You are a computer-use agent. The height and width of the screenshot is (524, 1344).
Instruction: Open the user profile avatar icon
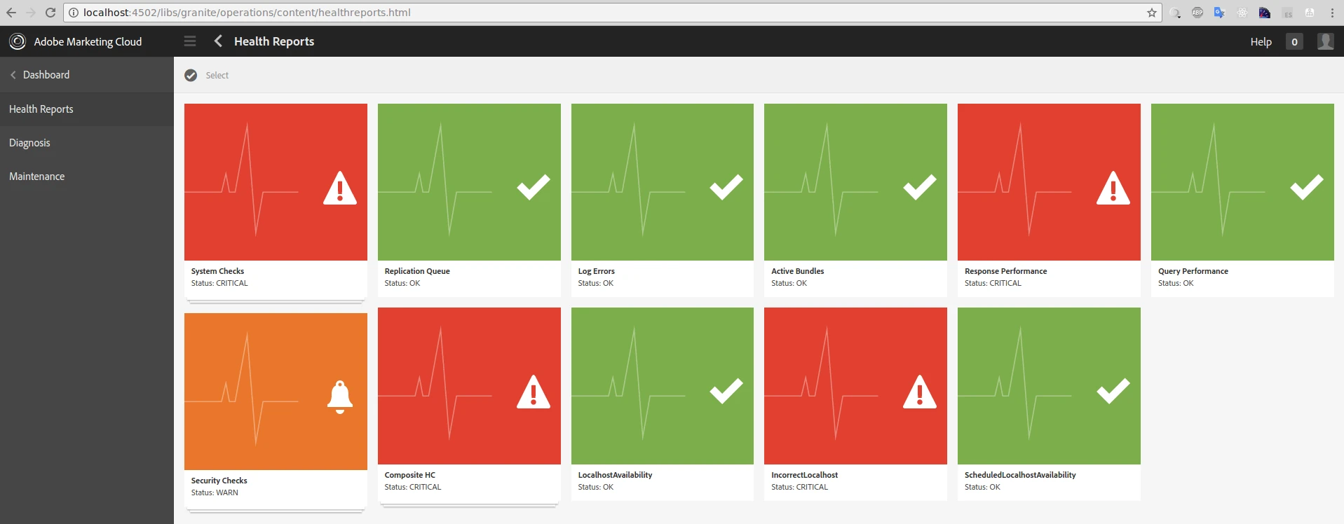[1325, 41]
